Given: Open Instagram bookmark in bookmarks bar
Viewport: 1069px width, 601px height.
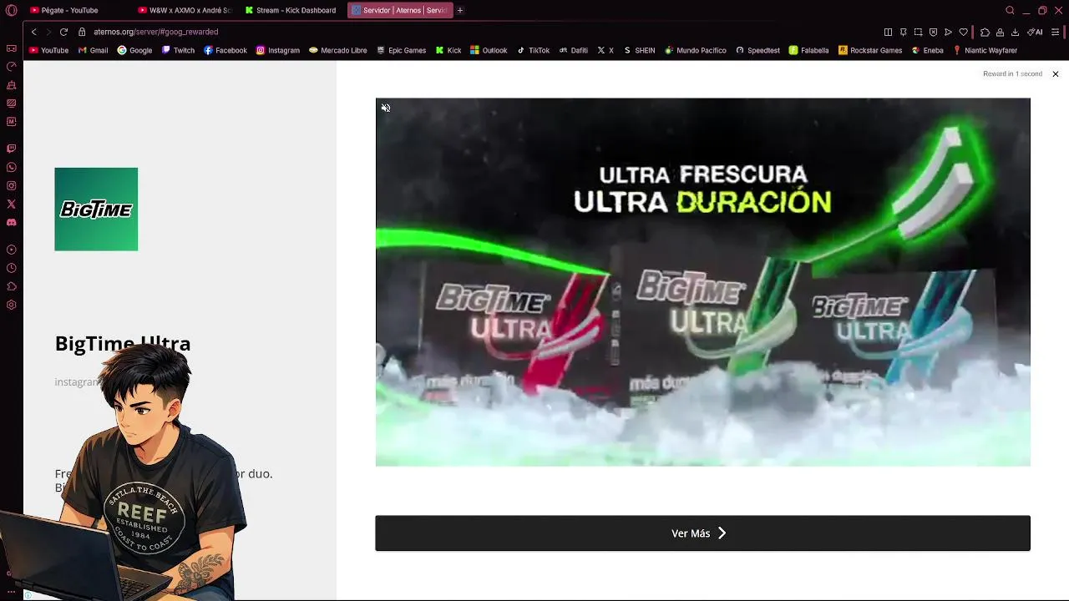Looking at the screenshot, I should (x=278, y=50).
